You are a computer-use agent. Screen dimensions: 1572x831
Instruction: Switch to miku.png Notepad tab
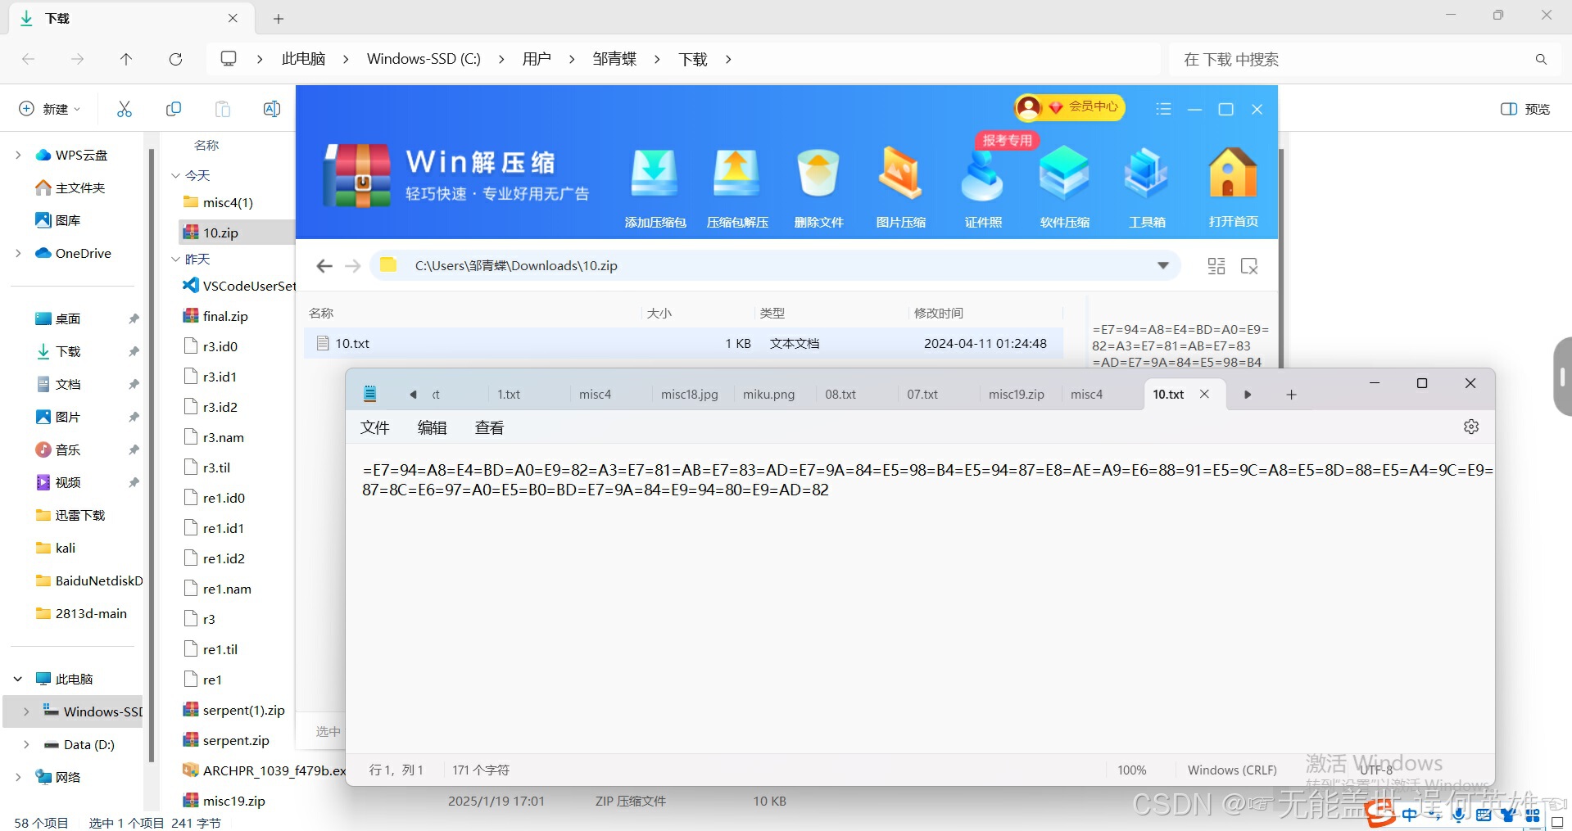coord(768,395)
